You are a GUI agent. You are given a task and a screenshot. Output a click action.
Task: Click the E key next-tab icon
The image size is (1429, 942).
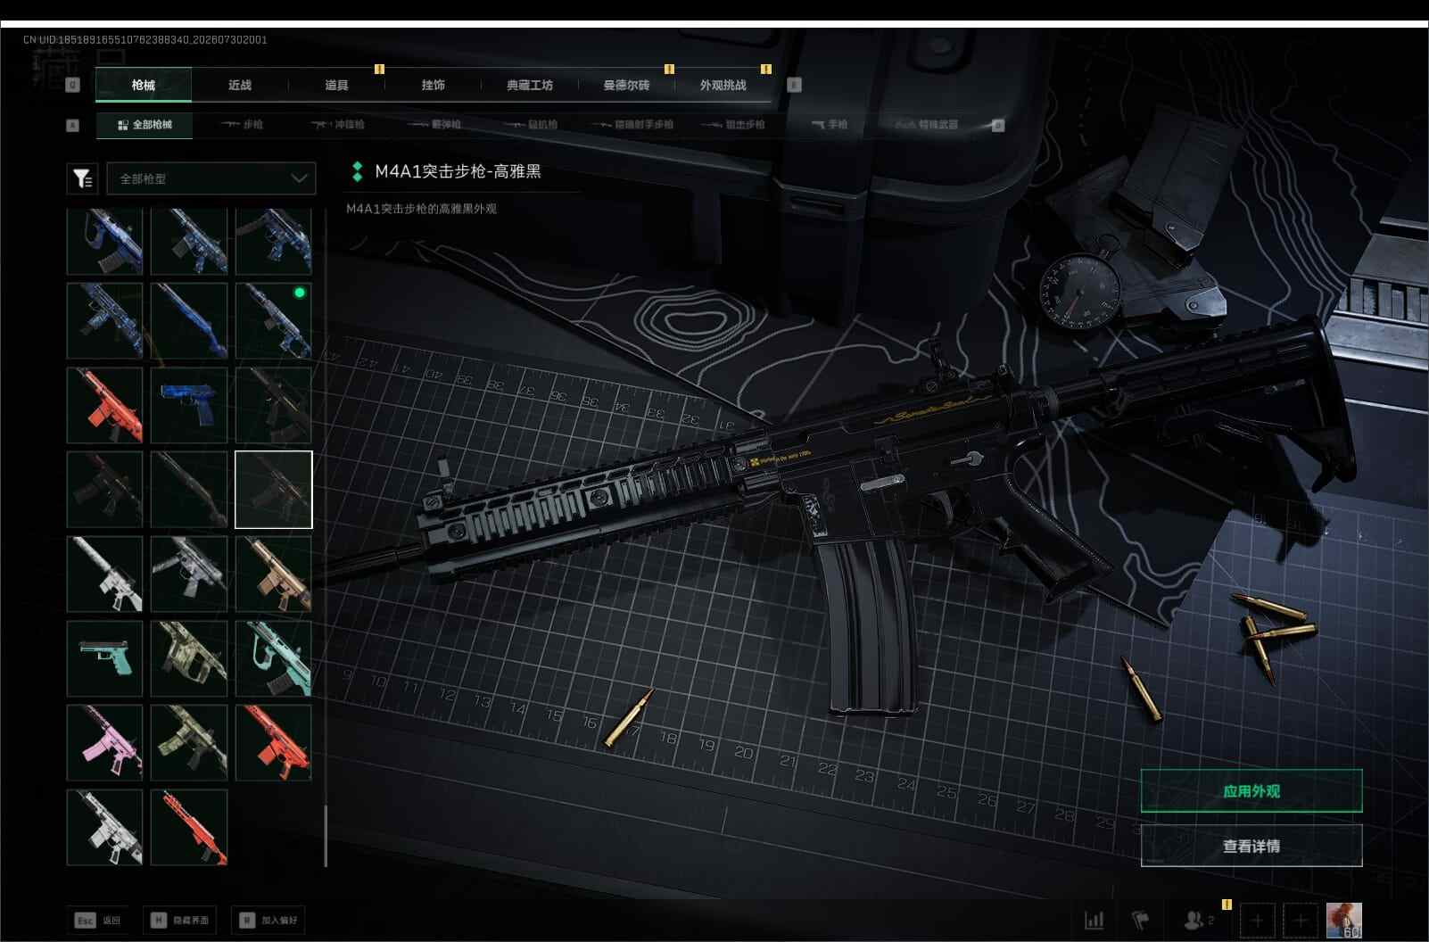tap(794, 85)
